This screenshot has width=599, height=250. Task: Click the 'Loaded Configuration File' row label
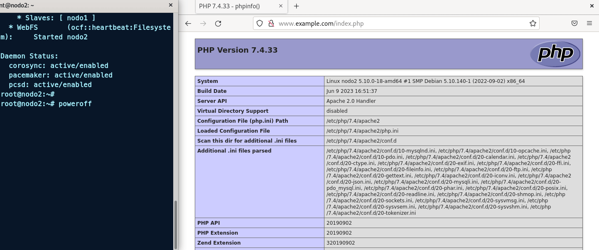click(233, 131)
